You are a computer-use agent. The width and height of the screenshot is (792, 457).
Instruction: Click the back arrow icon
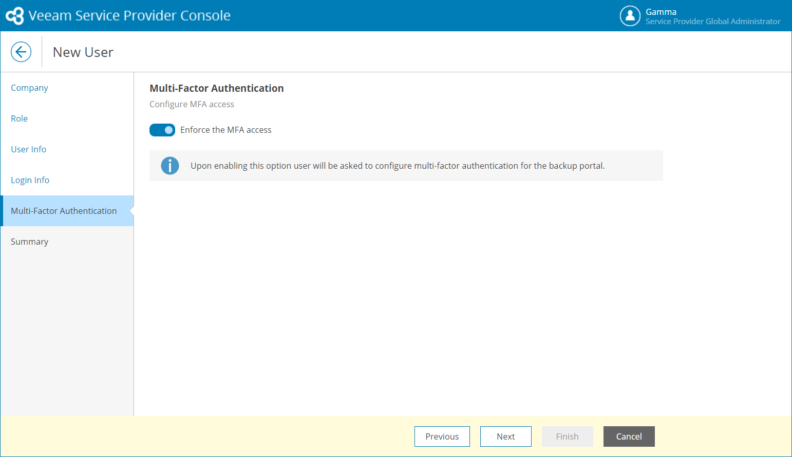pyautogui.click(x=21, y=52)
